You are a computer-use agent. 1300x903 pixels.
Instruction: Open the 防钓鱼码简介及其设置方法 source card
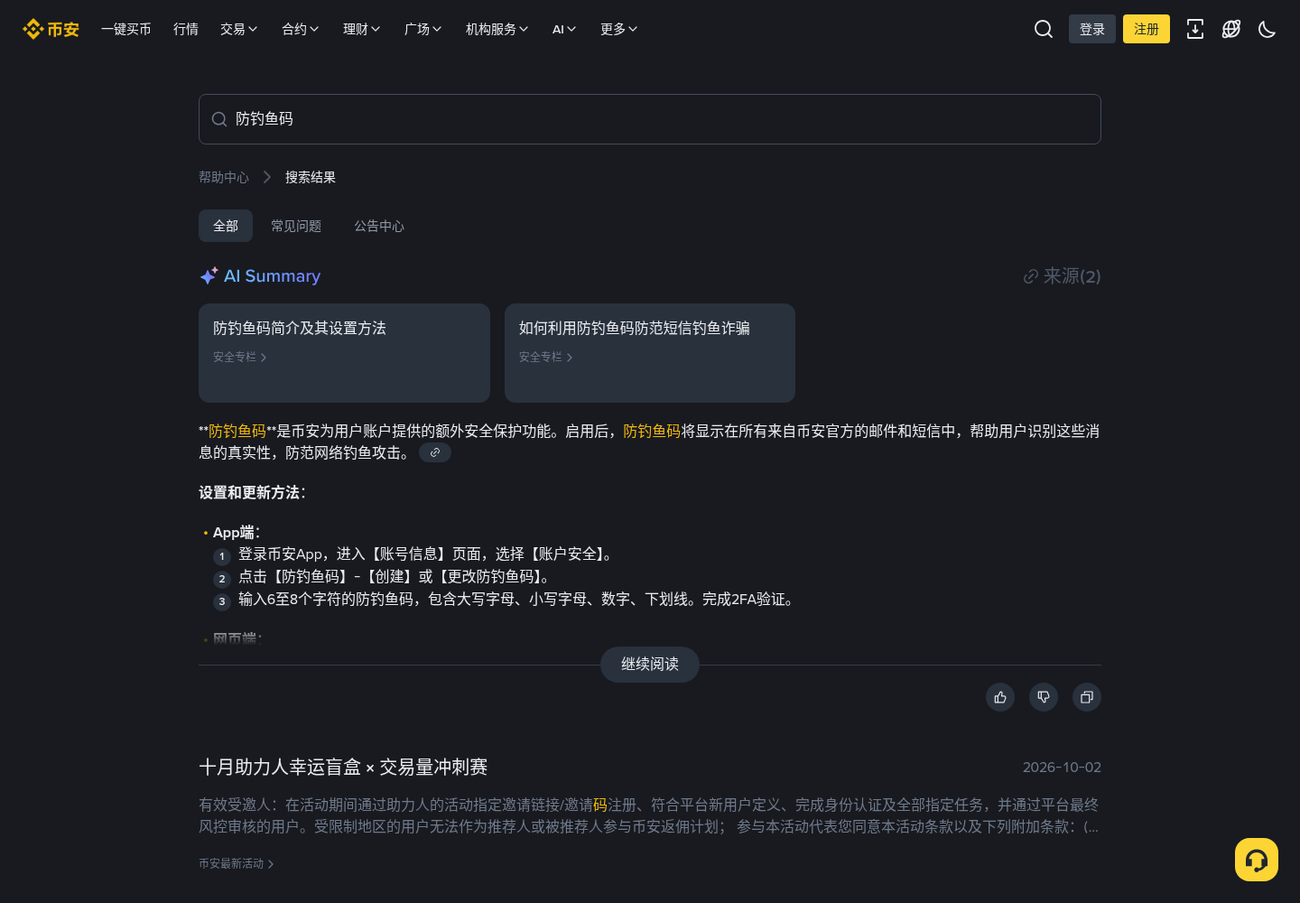click(344, 353)
